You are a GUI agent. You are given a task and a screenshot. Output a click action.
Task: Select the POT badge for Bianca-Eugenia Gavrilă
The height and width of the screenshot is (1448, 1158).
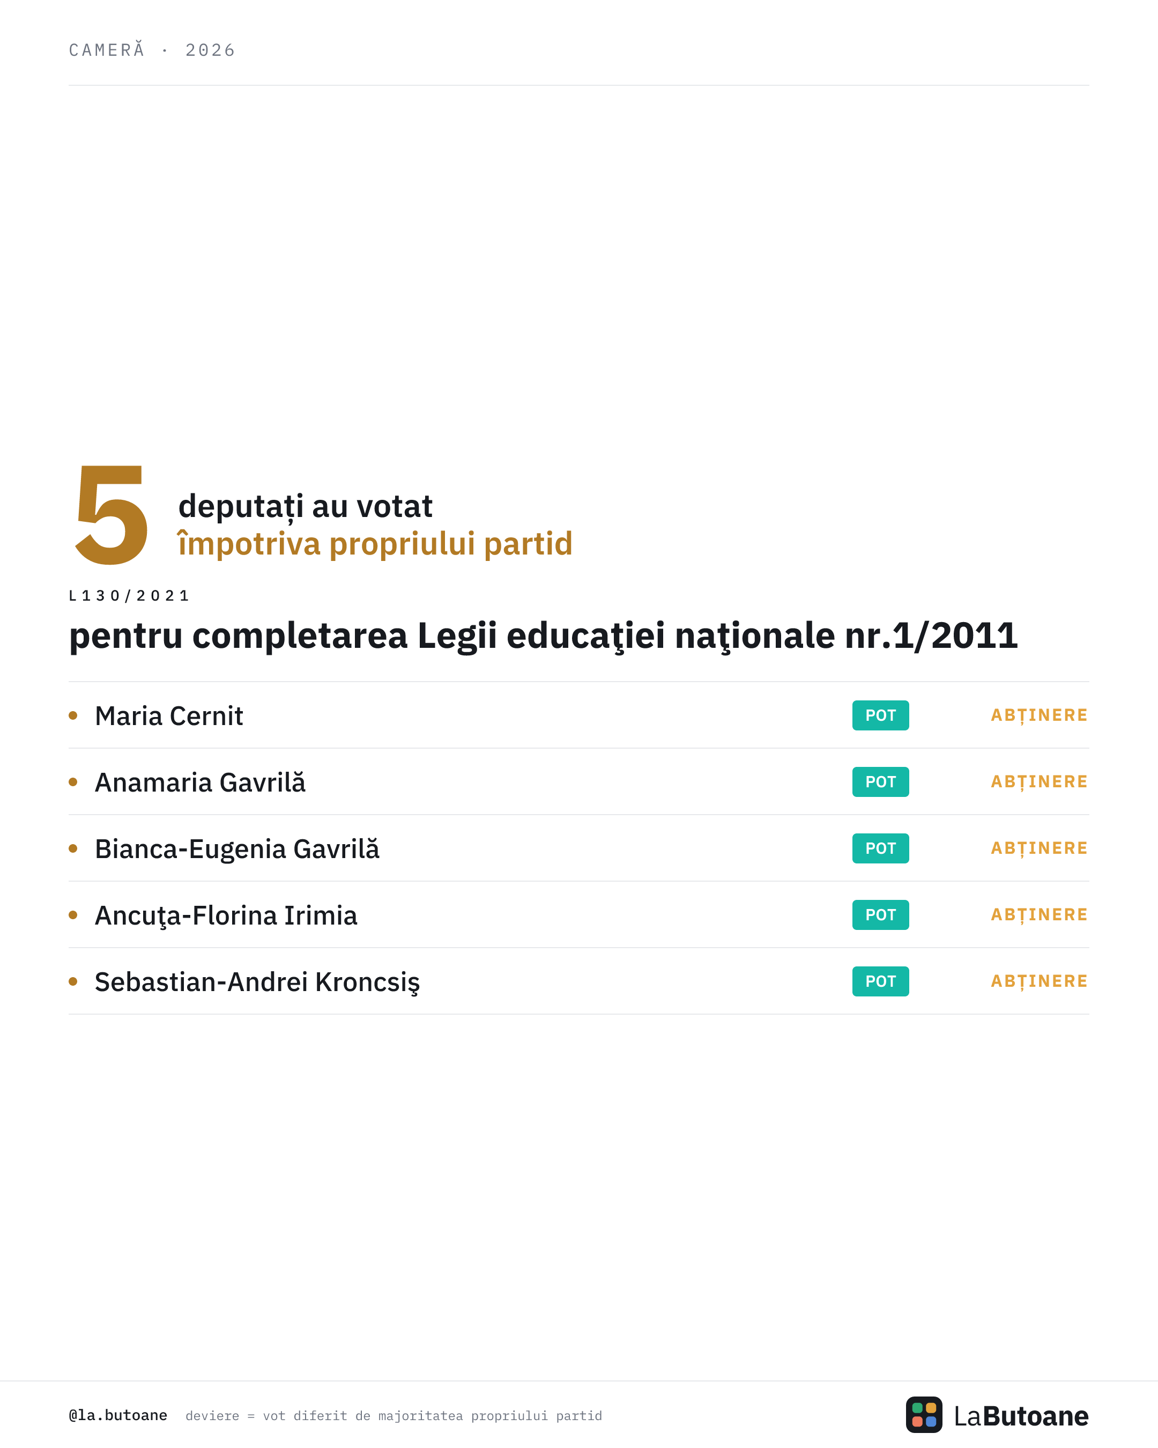(880, 848)
